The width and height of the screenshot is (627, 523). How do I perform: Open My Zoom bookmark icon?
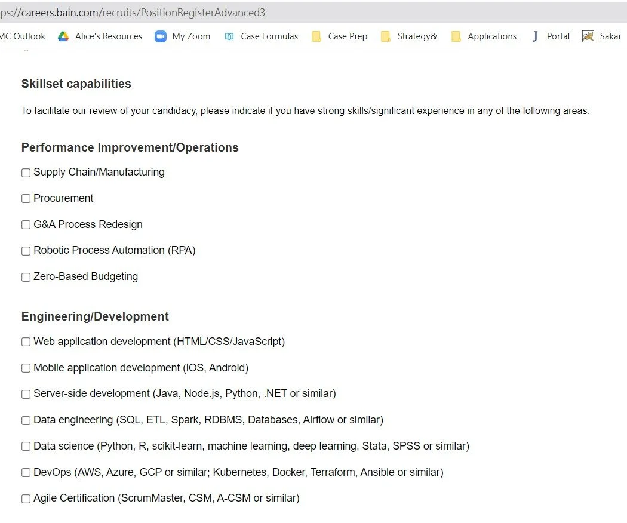[x=161, y=36]
